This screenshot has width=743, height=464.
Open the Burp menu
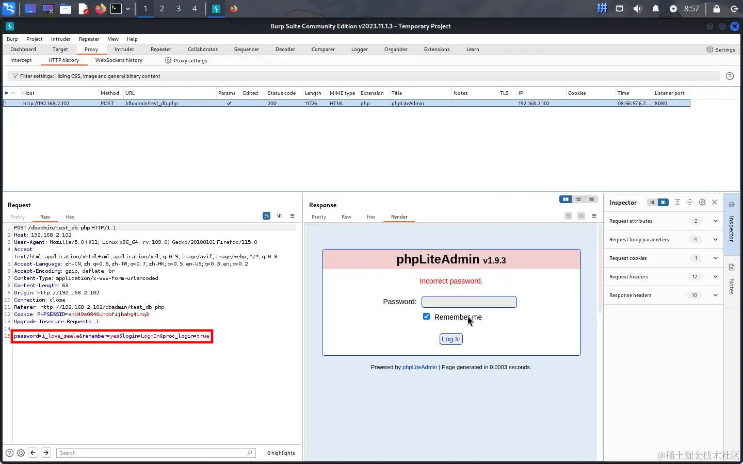click(x=12, y=39)
